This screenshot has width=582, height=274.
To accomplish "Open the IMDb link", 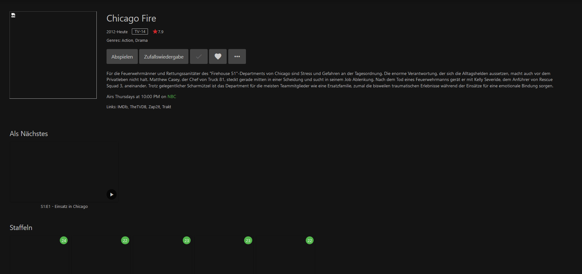I will (122, 107).
